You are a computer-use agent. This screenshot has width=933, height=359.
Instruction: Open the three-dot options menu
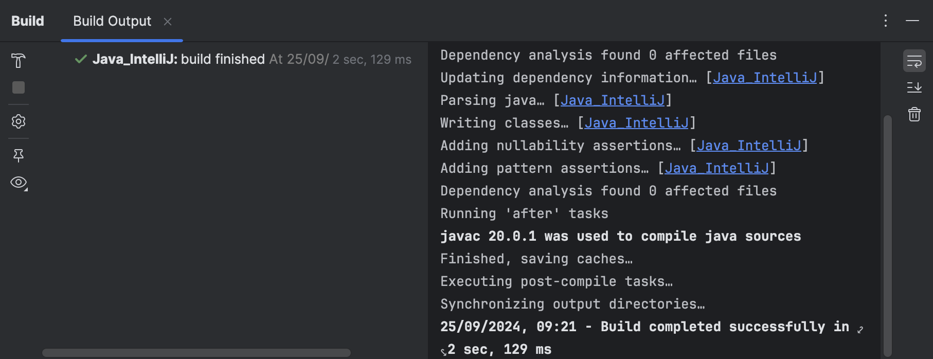(x=885, y=21)
